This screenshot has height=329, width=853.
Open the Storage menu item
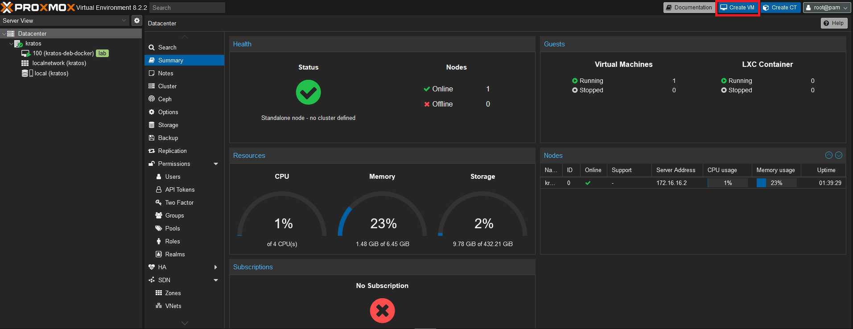point(184,125)
